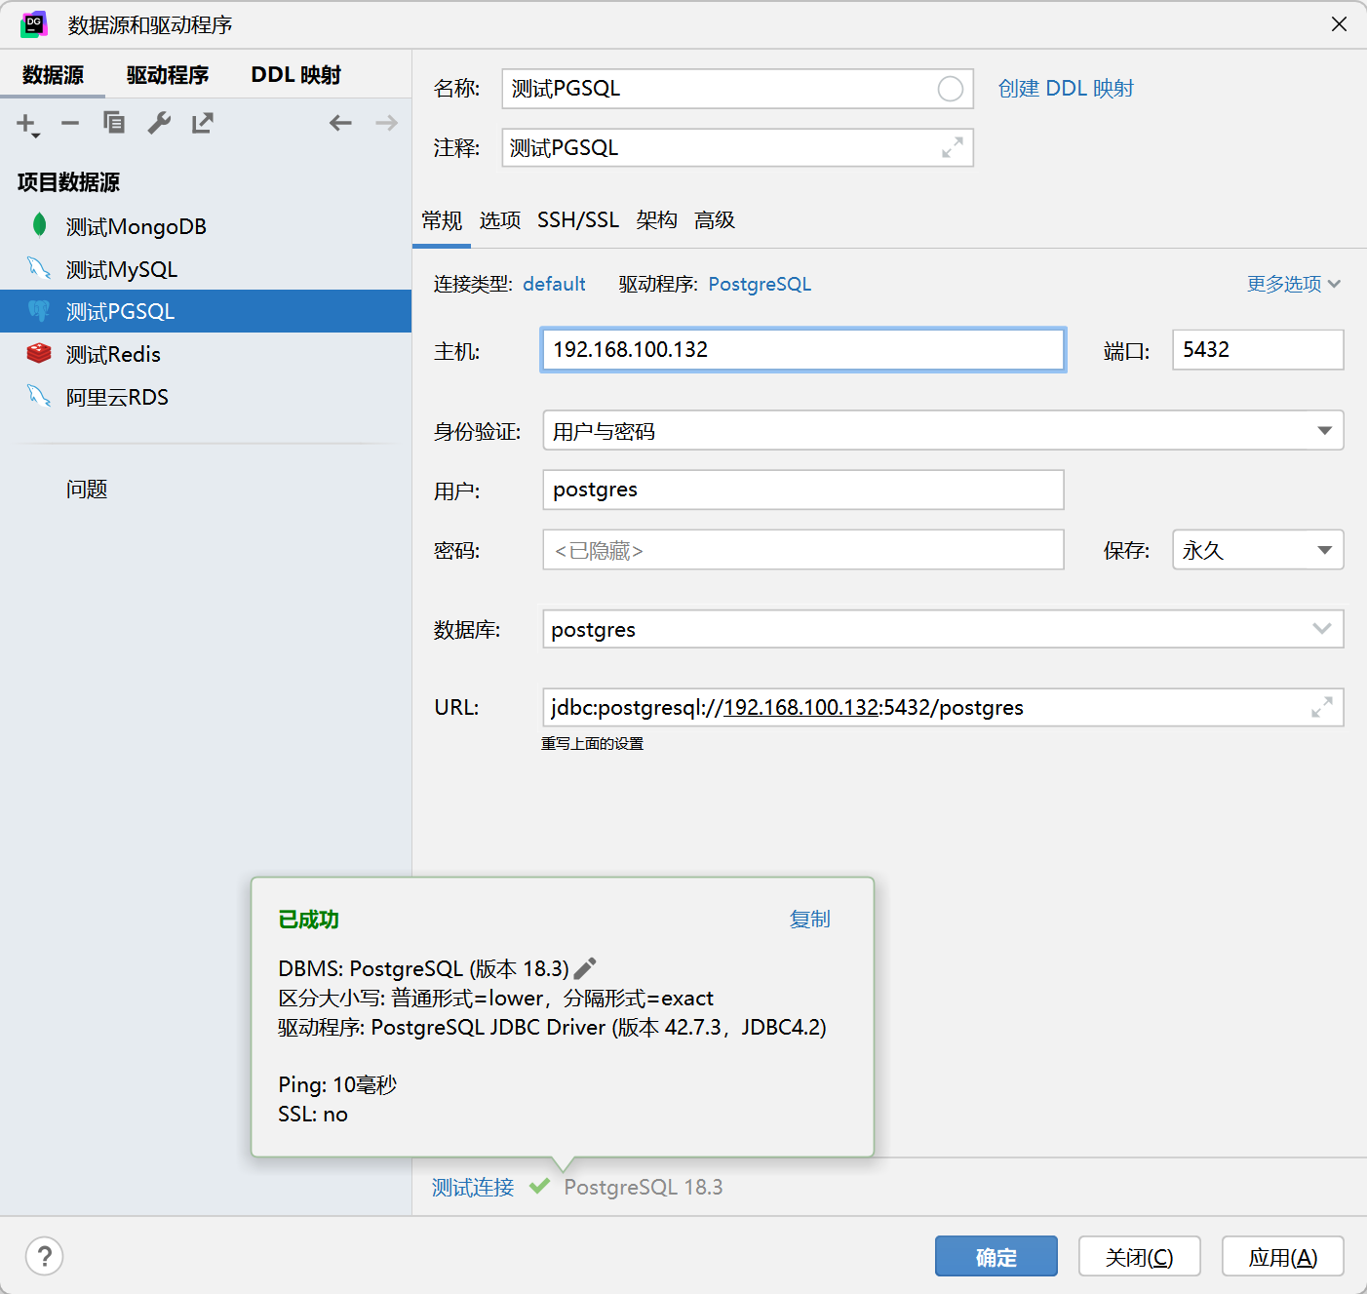This screenshot has height=1294, width=1367.
Task: Change connection type default link
Action: (554, 284)
